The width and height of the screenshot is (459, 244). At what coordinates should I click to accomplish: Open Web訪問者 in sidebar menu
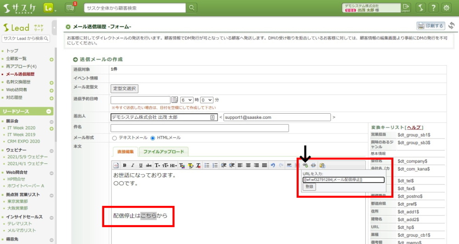(17, 89)
